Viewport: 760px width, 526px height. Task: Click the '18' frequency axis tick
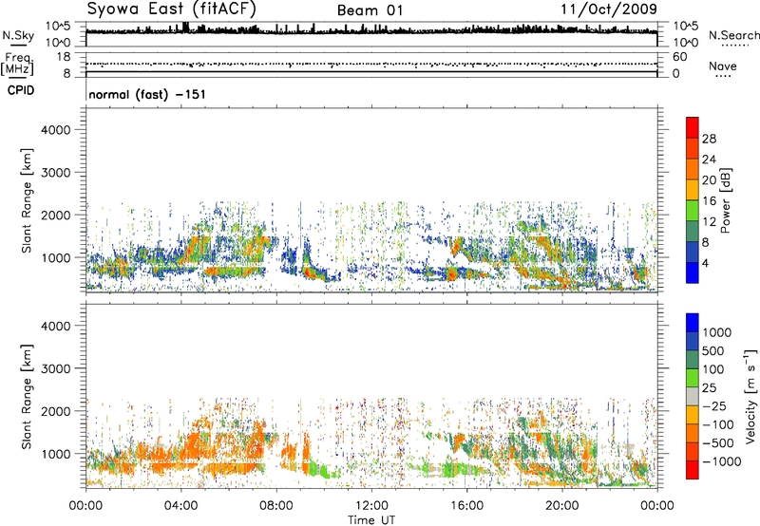(x=64, y=57)
